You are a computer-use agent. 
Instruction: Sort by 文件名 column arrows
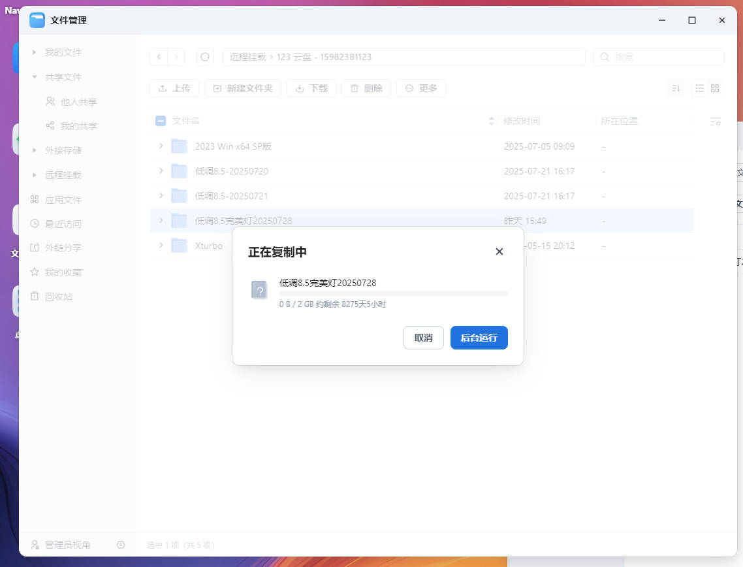[x=492, y=121]
